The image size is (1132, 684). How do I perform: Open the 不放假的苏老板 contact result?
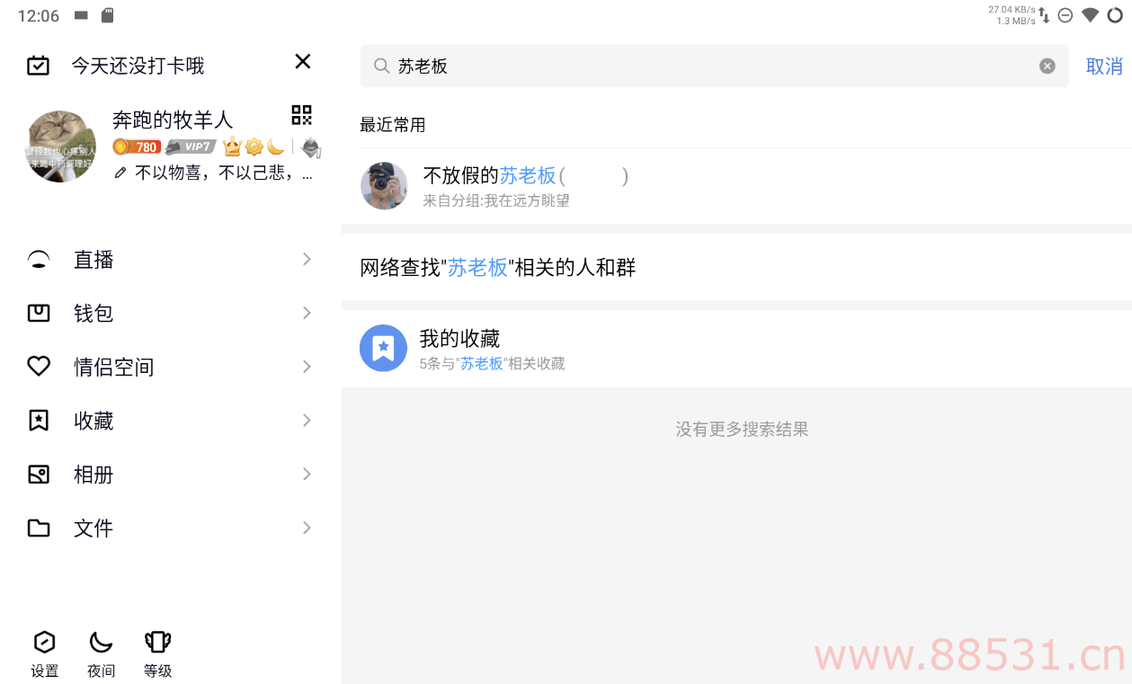coord(736,186)
